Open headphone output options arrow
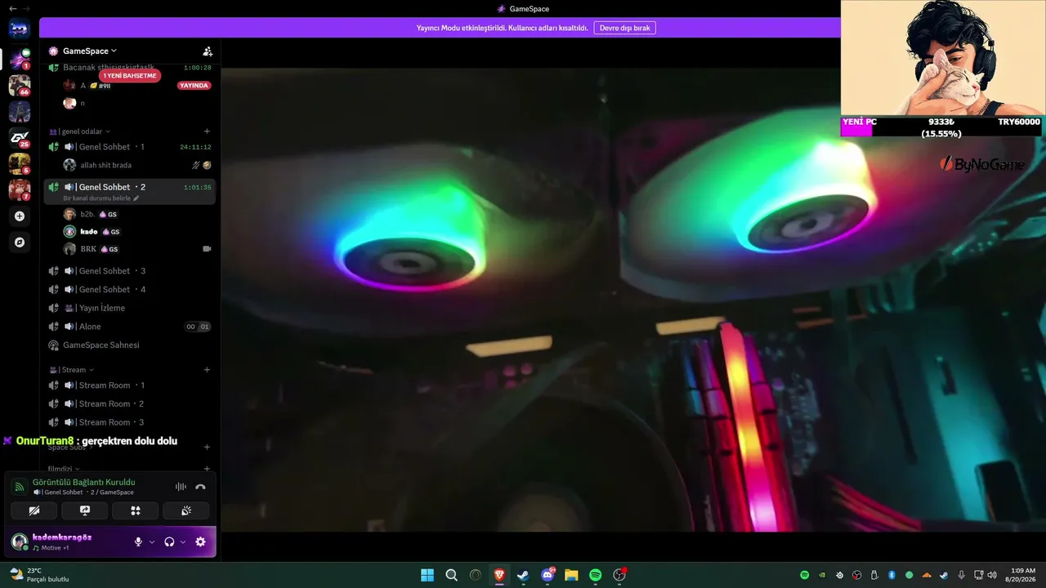Screen dimensions: 1046x588 [183, 541]
